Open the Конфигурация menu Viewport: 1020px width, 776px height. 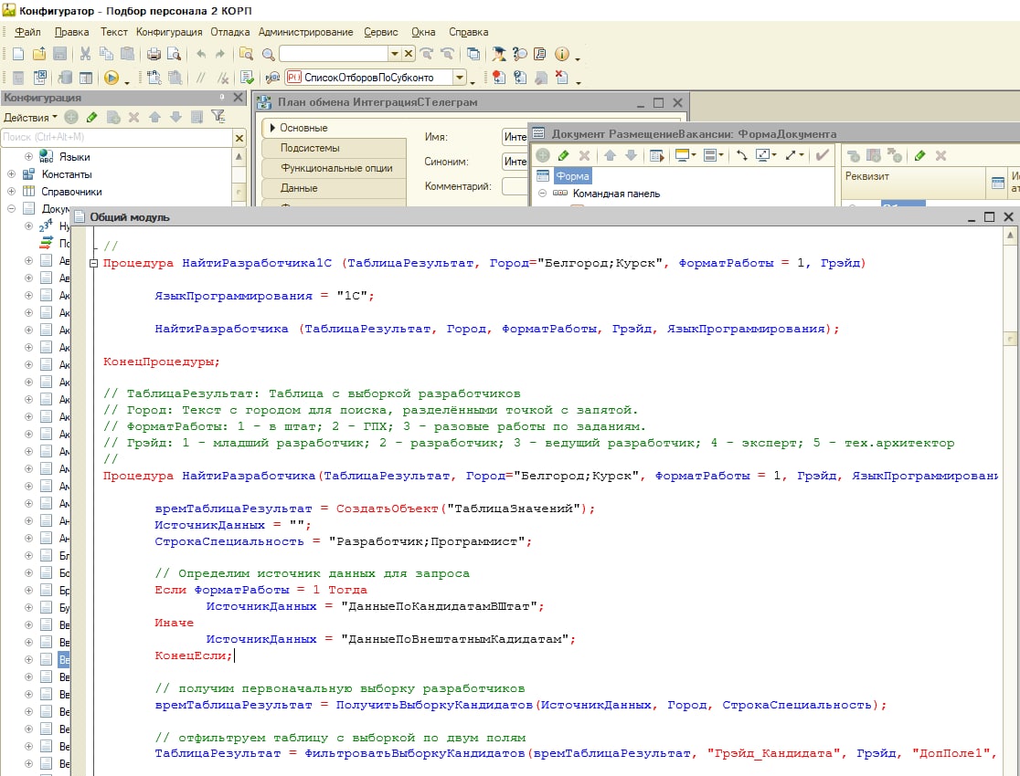coord(169,32)
